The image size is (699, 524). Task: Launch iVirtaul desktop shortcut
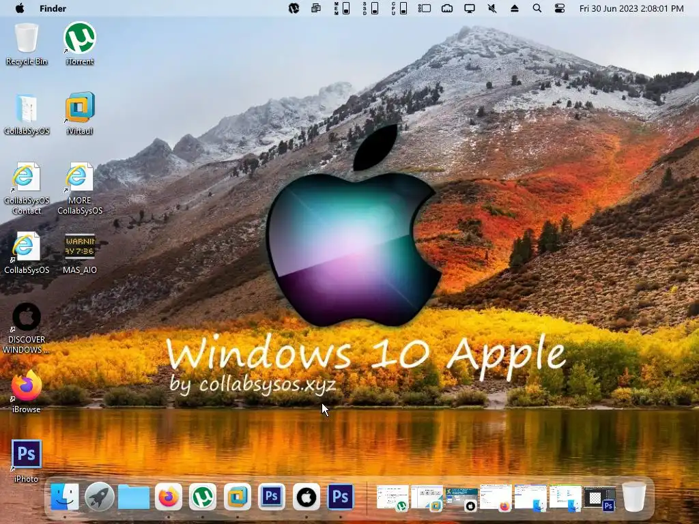tap(80, 114)
